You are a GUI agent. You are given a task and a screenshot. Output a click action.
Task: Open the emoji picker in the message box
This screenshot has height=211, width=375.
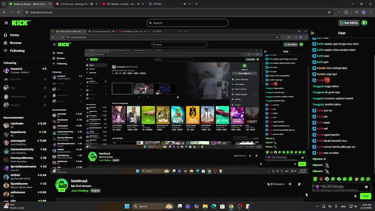(x=366, y=187)
